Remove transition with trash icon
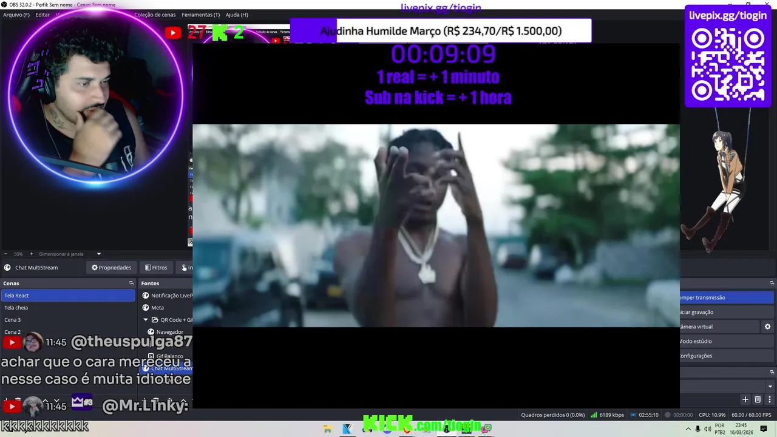The height and width of the screenshot is (437, 777). point(758,399)
